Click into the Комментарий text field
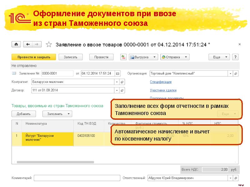Screen dimensions: 250x187 [x=77, y=178]
